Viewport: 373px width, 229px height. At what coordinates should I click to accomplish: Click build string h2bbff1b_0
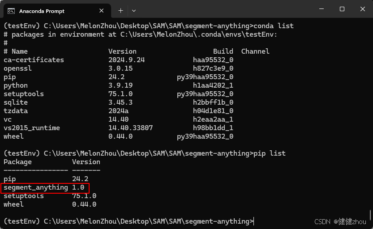point(213,102)
